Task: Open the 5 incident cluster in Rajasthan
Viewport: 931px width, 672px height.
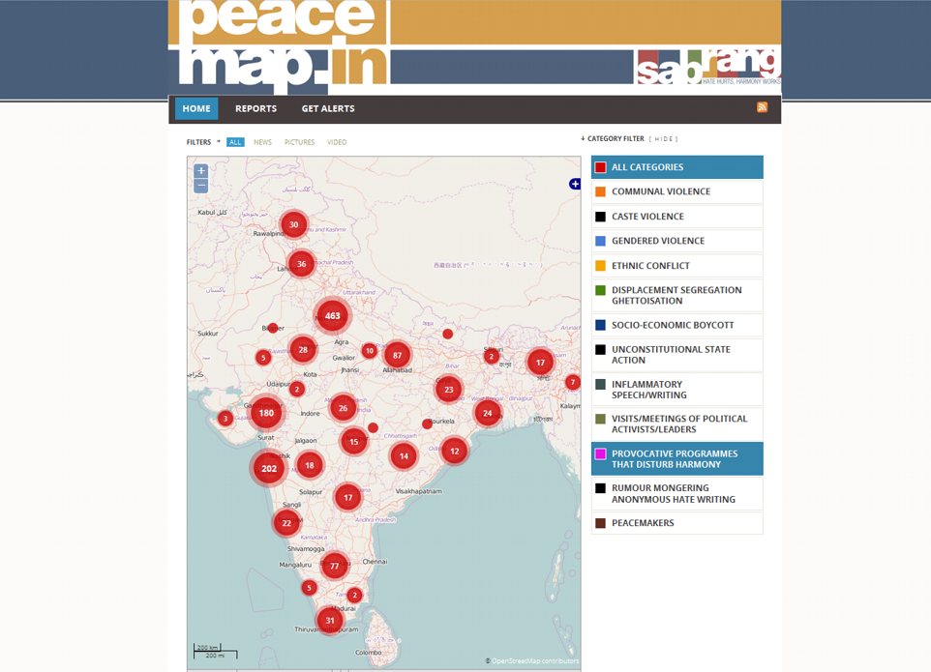Action: pos(263,358)
